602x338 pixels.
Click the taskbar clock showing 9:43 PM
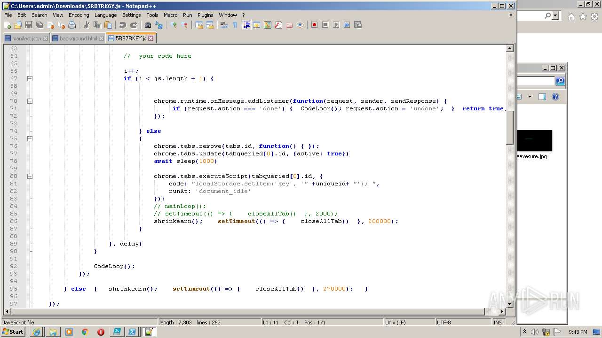578,332
